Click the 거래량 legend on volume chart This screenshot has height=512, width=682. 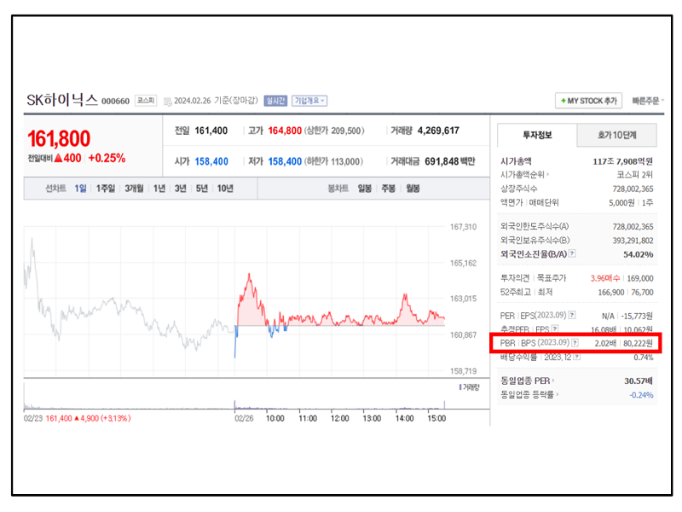click(x=470, y=387)
